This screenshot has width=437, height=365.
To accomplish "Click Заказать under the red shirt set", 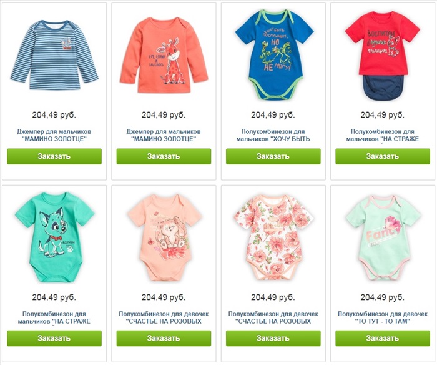I will coord(383,156).
